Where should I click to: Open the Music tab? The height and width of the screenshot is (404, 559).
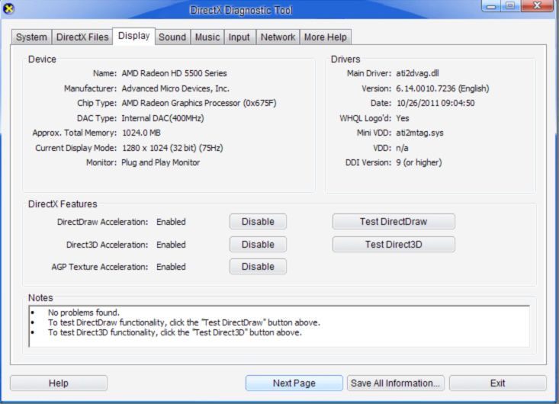(x=207, y=37)
